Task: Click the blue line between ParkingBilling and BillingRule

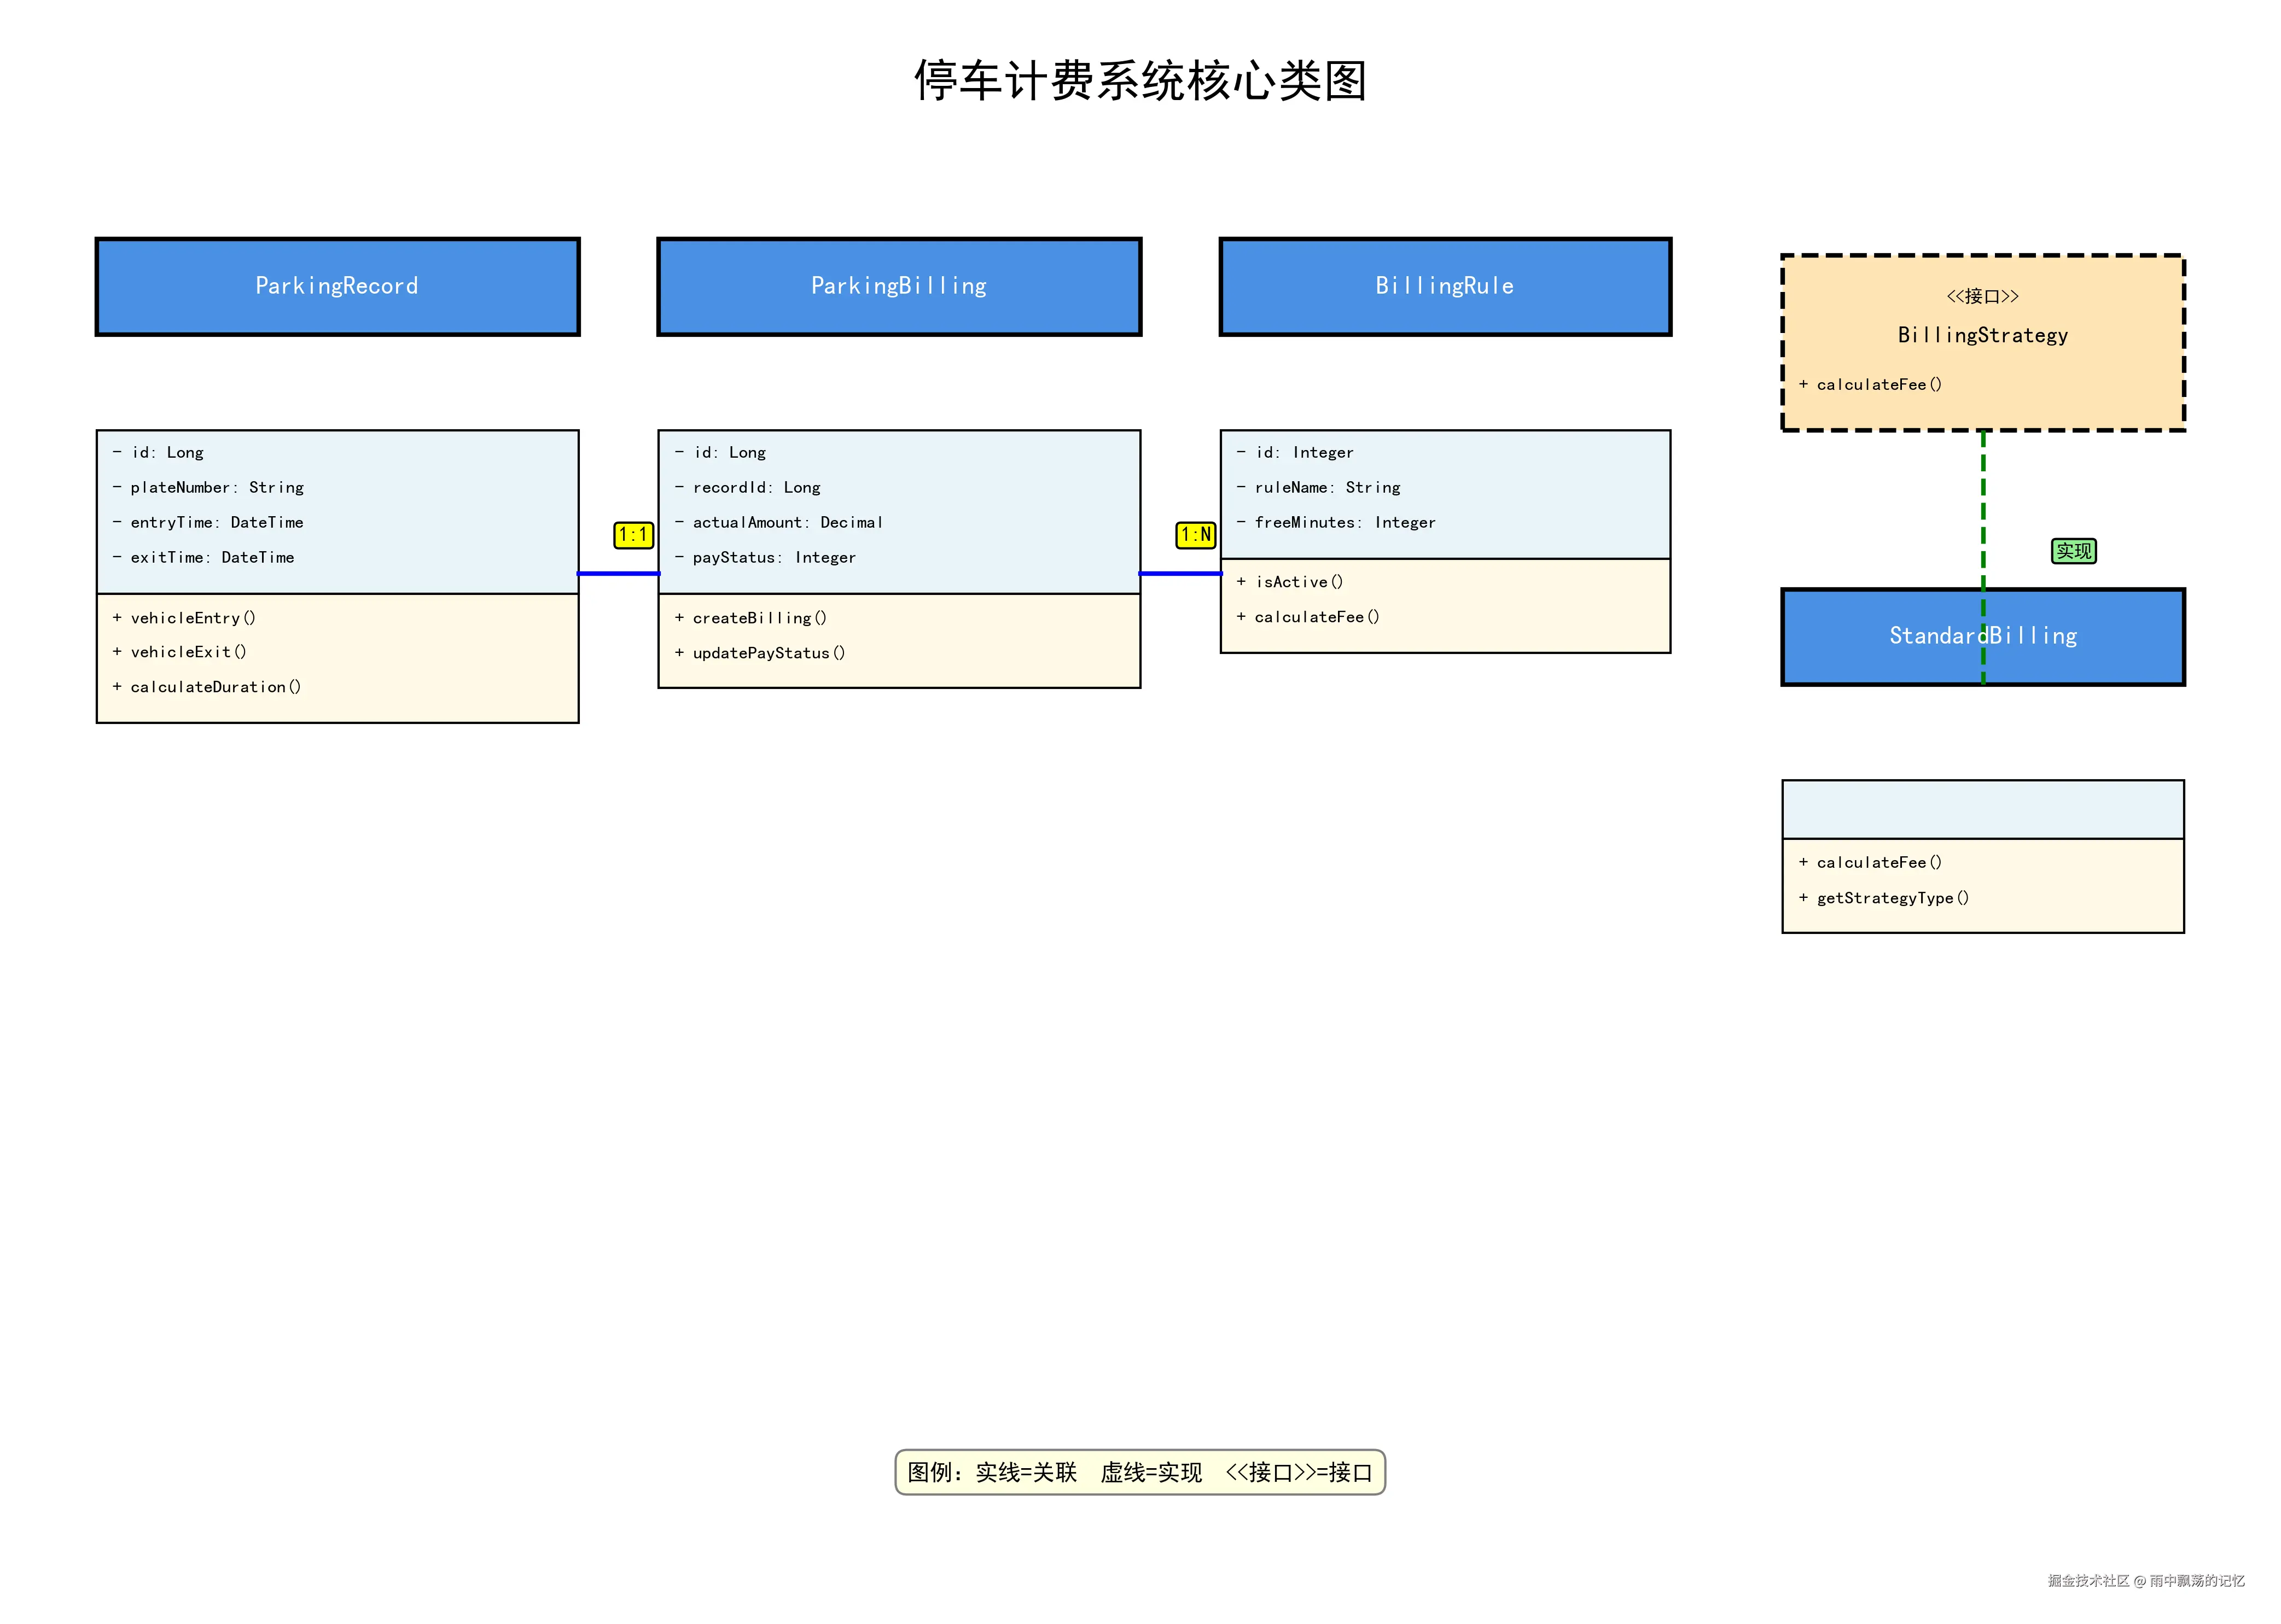Action: point(1180,574)
